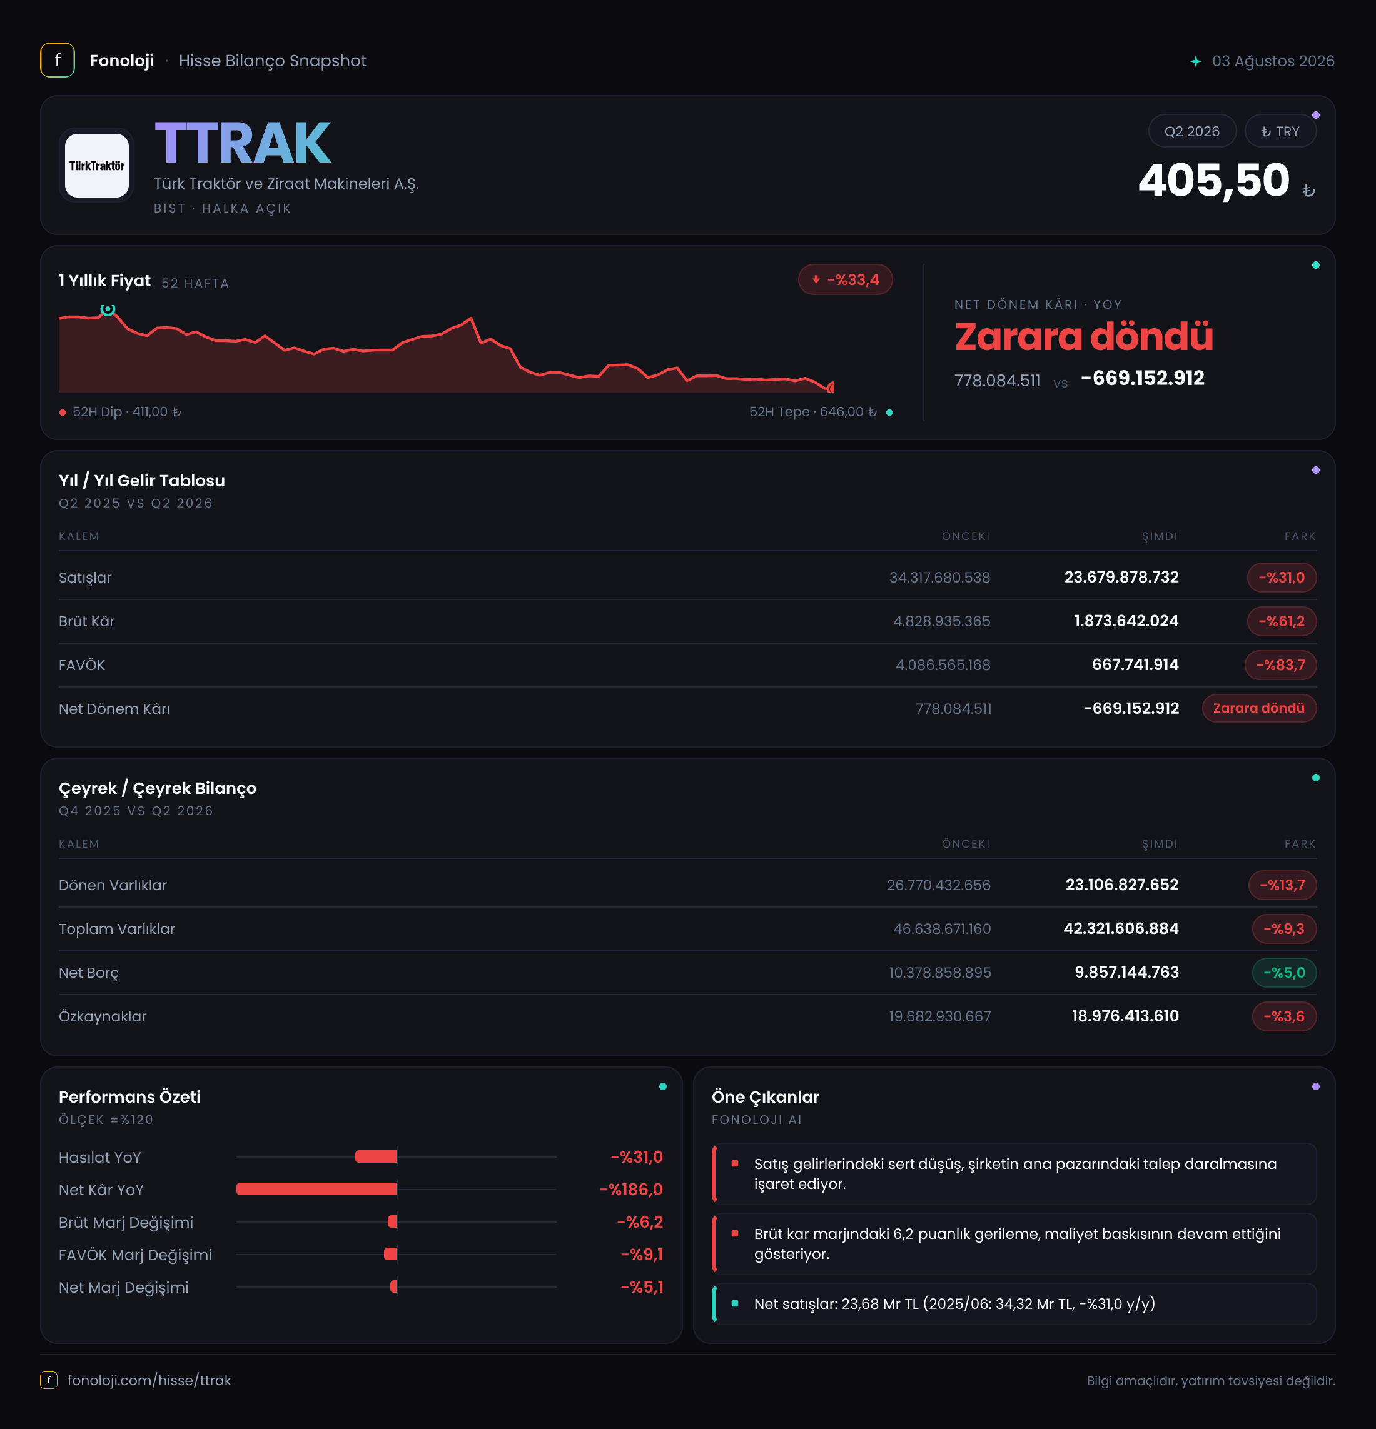Click the TürkTraktör company logo
Screen dimensions: 1376x1429
tap(97, 166)
